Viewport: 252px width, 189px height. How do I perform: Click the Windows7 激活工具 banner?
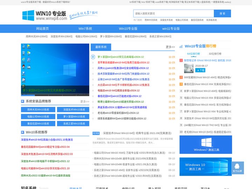point(206,145)
